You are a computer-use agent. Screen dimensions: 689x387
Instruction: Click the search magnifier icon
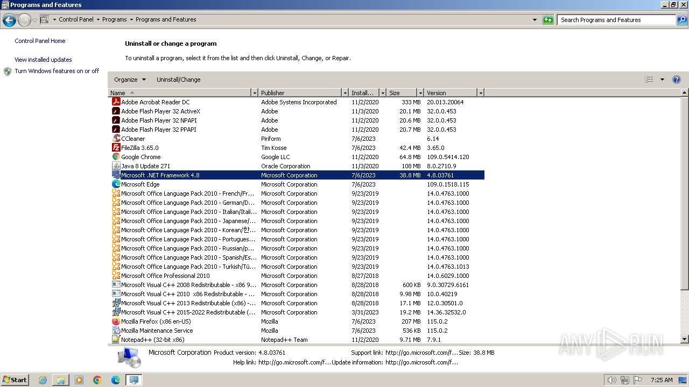[x=682, y=20]
